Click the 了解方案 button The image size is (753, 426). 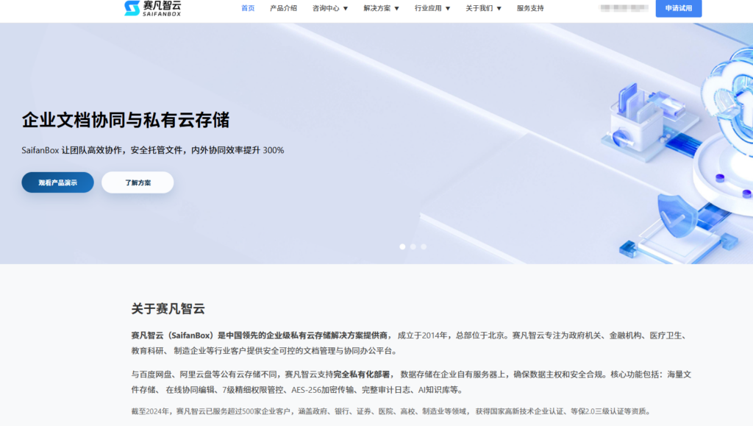[137, 182]
